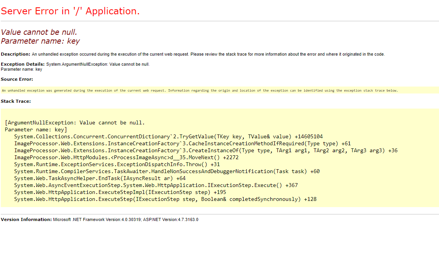439x255 pixels.
Task: Click the TaskAsyncHelper.EndTask(IAsyncResult ar) +64 line
Action: click(100, 178)
